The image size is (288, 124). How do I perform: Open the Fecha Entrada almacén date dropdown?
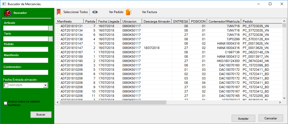click(46, 85)
